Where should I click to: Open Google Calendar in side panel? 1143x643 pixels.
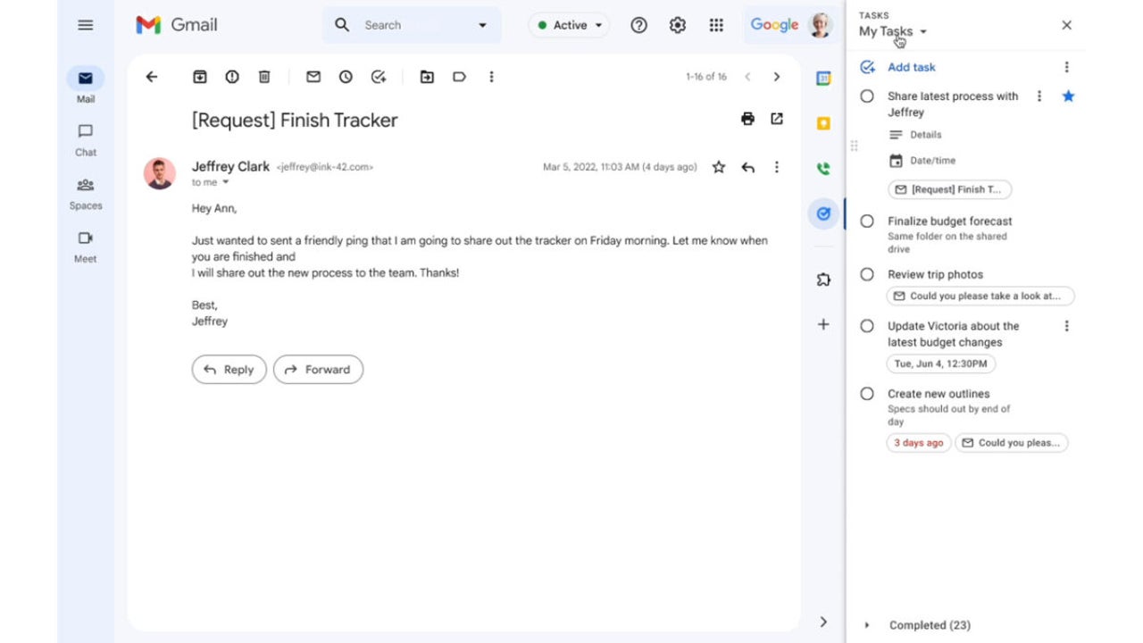click(823, 79)
